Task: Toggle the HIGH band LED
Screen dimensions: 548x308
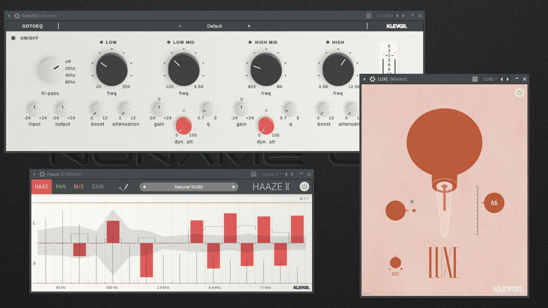Action: click(328, 42)
